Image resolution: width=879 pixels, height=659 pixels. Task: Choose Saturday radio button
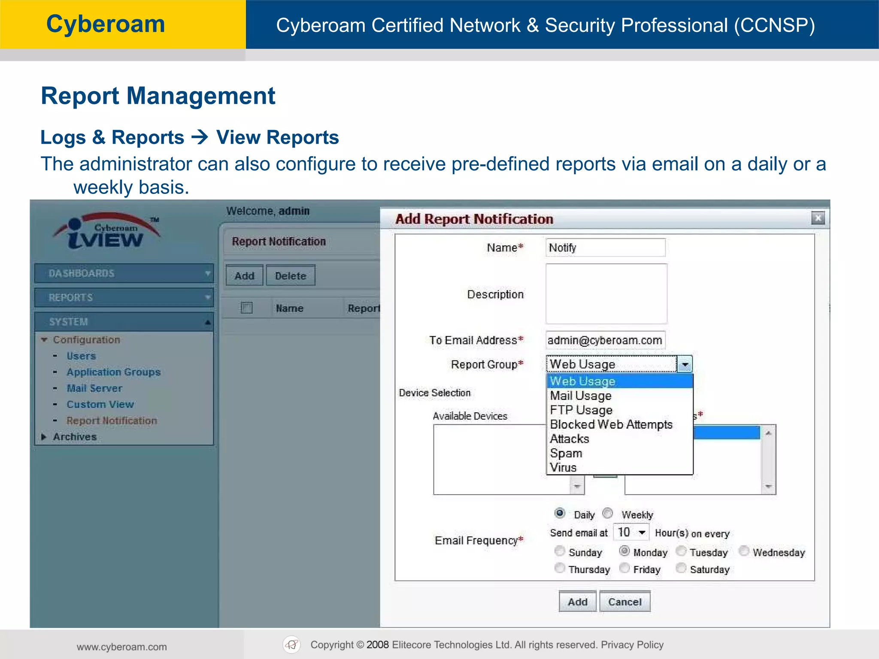[x=681, y=568]
